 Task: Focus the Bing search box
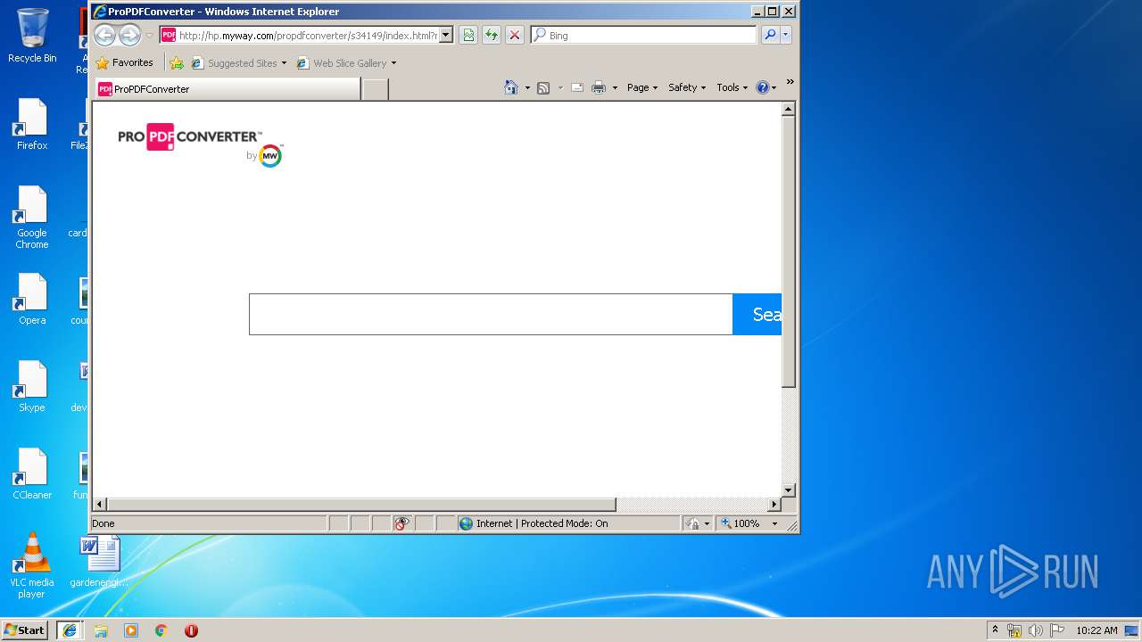click(644, 35)
